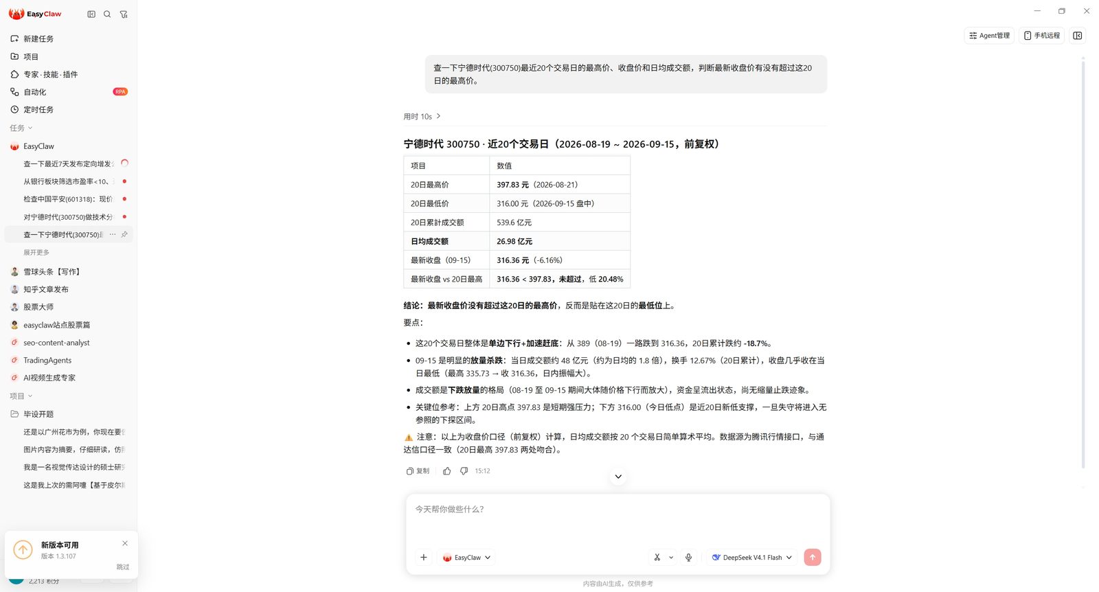The image size is (1099, 592).
Task: Start voice input with the microphone icon
Action: (688, 558)
